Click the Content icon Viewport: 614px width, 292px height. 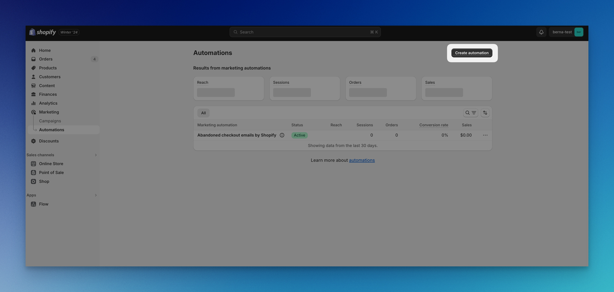[33, 86]
